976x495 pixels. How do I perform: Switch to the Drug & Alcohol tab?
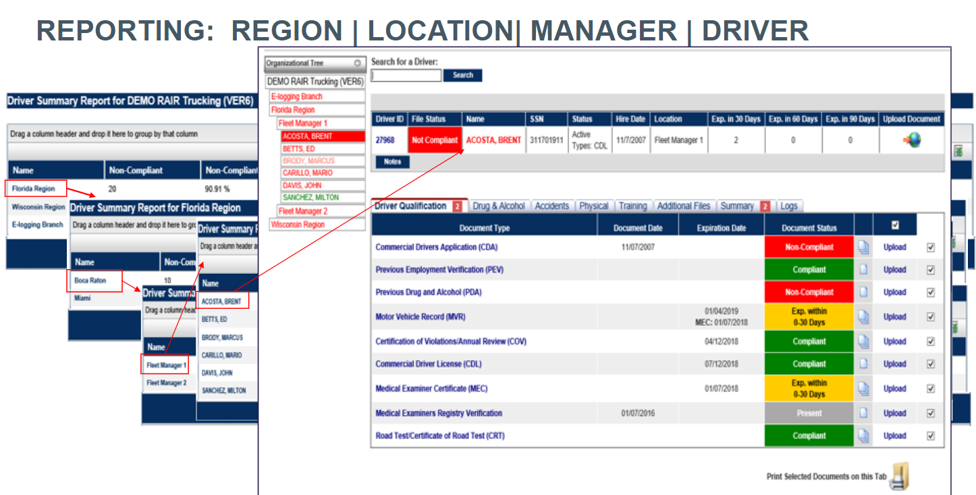pos(499,206)
